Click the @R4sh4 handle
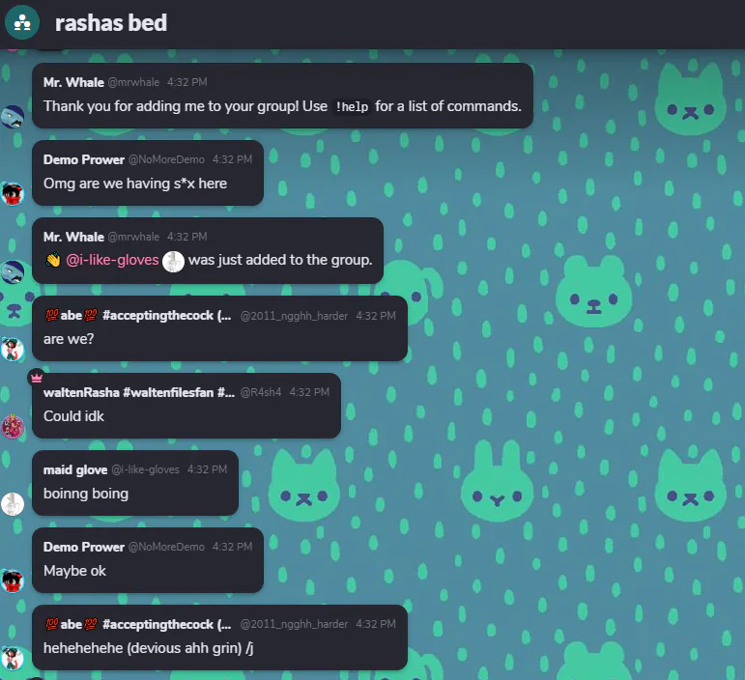The width and height of the screenshot is (745, 680). pos(261,392)
